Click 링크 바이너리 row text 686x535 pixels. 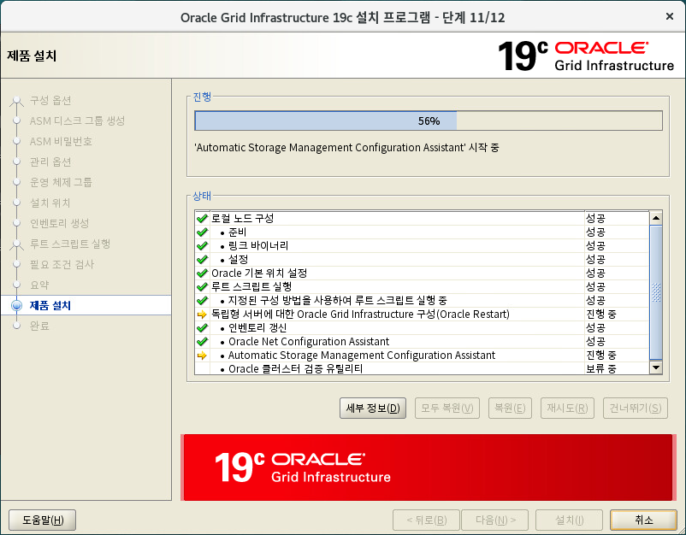pos(258,245)
